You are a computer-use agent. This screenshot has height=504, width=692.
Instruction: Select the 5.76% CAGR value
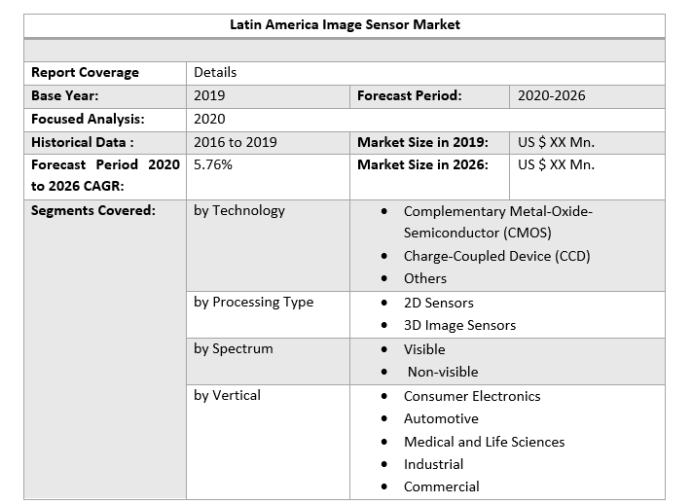[213, 164]
